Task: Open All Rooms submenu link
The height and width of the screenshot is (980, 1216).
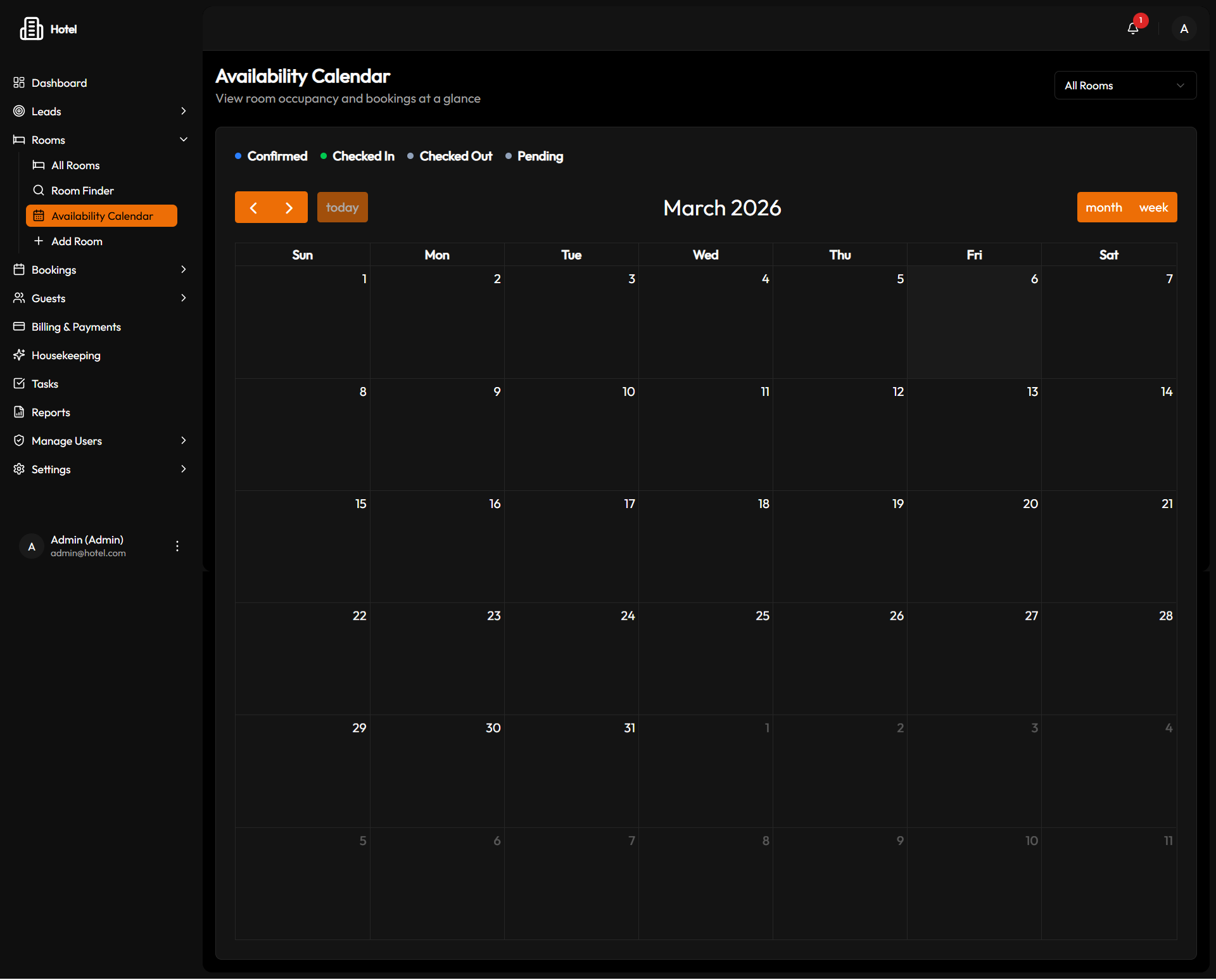Action: 75,165
